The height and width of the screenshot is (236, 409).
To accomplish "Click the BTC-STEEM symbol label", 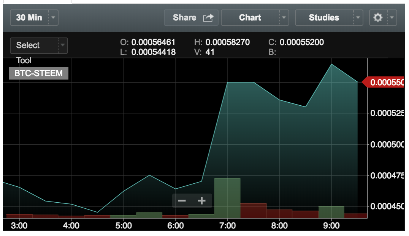I will (39, 73).
